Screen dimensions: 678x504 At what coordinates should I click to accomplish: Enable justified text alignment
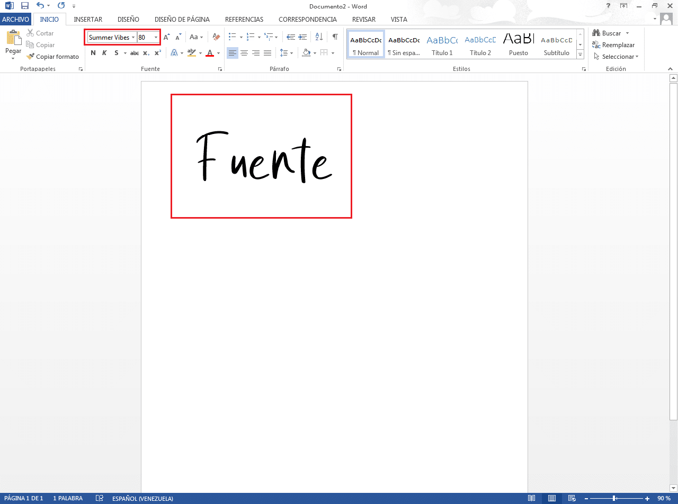click(267, 52)
